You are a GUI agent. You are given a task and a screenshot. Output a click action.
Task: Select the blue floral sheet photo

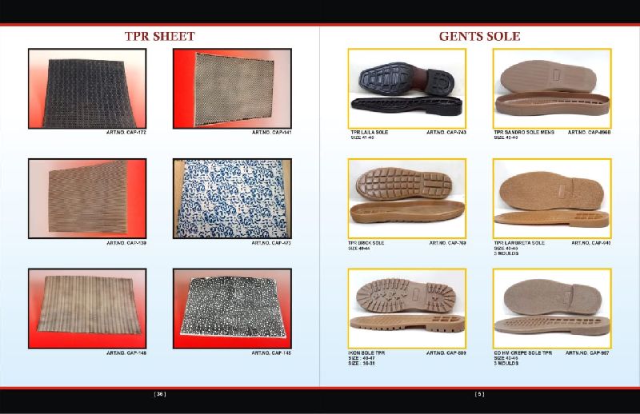232,198
